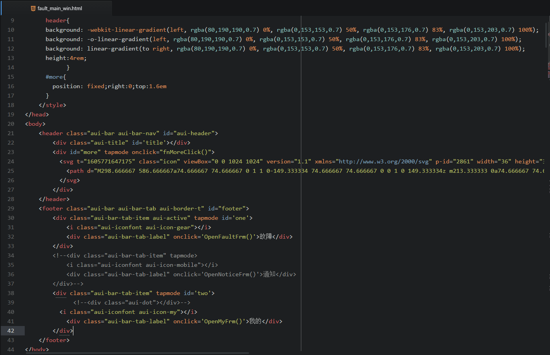Screen dimensions: 550x355
Task: Click the w3.org/2000/svg URL in the code
Action: (x=384, y=161)
